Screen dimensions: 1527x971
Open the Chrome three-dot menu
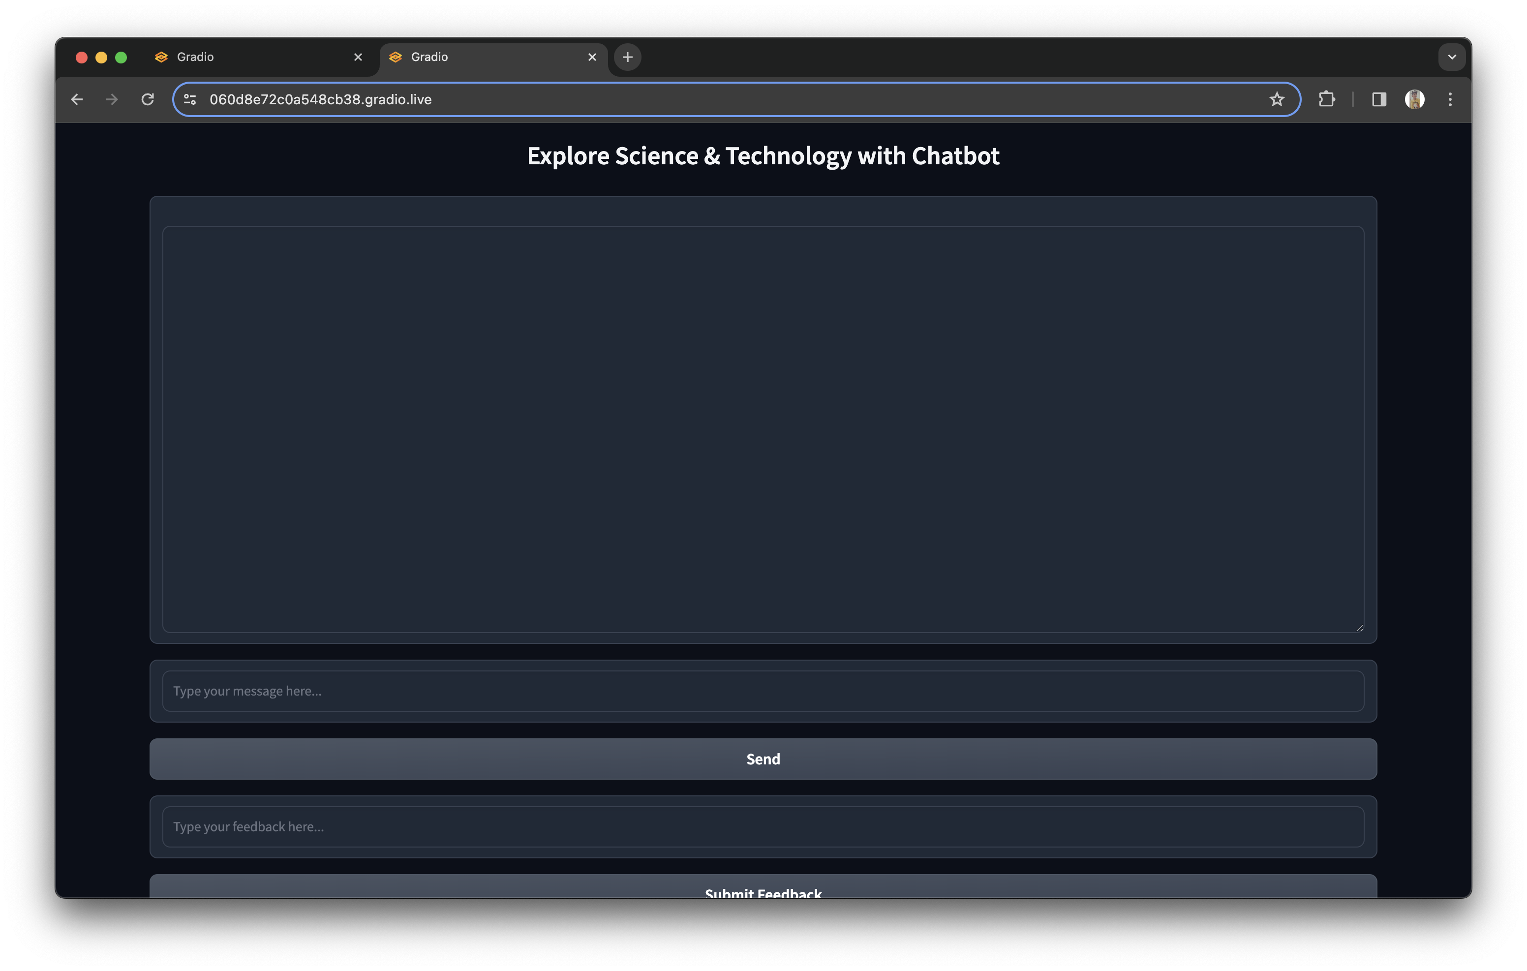(x=1450, y=99)
